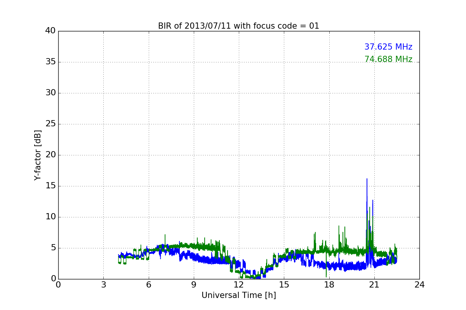Click the y-axis tick label '40'
This screenshot has height=310, width=466.
[x=50, y=31]
